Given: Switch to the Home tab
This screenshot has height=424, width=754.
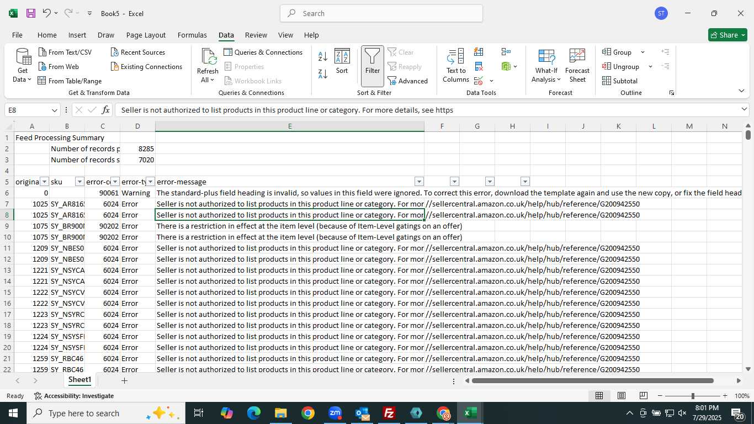Looking at the screenshot, I should point(47,35).
